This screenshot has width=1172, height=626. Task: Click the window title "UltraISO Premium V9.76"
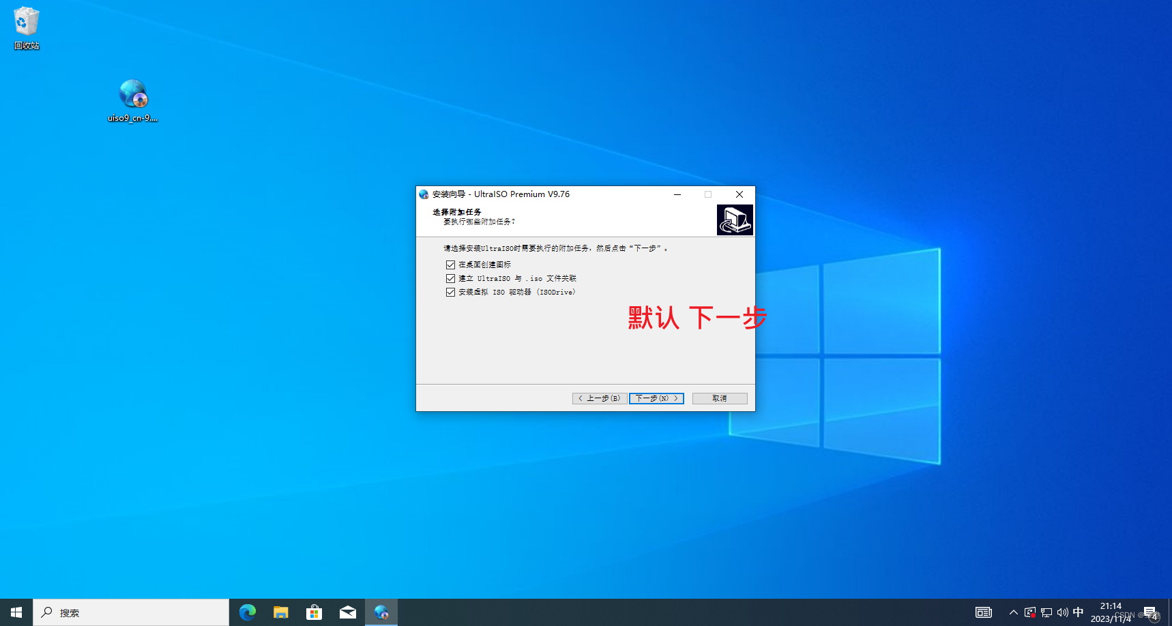pyautogui.click(x=522, y=194)
